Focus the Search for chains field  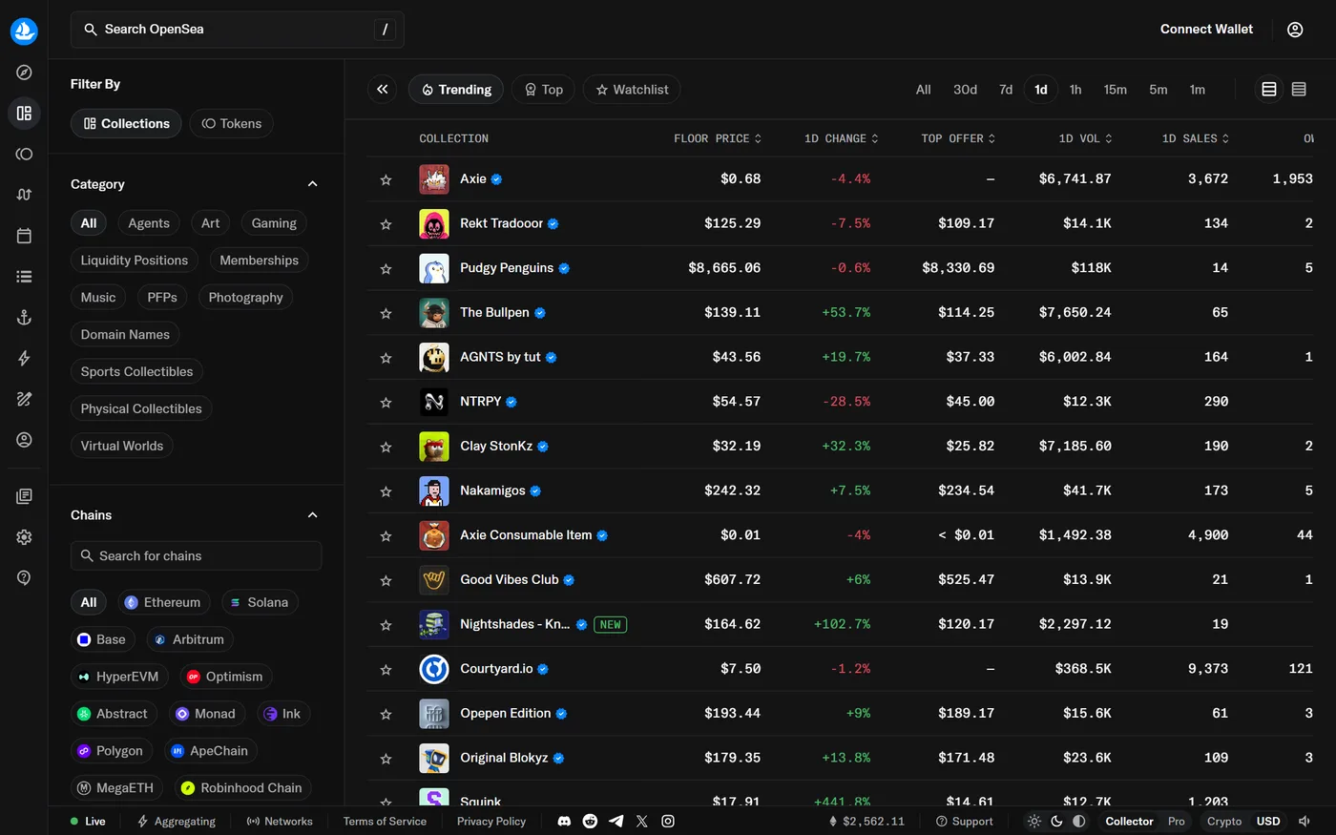point(197,556)
